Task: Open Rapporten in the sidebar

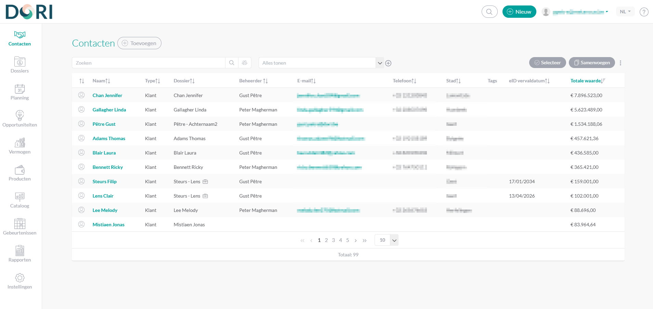Action: [19, 254]
